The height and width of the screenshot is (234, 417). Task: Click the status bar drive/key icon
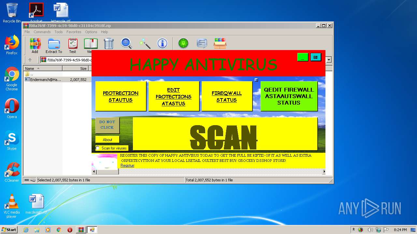coord(30,180)
